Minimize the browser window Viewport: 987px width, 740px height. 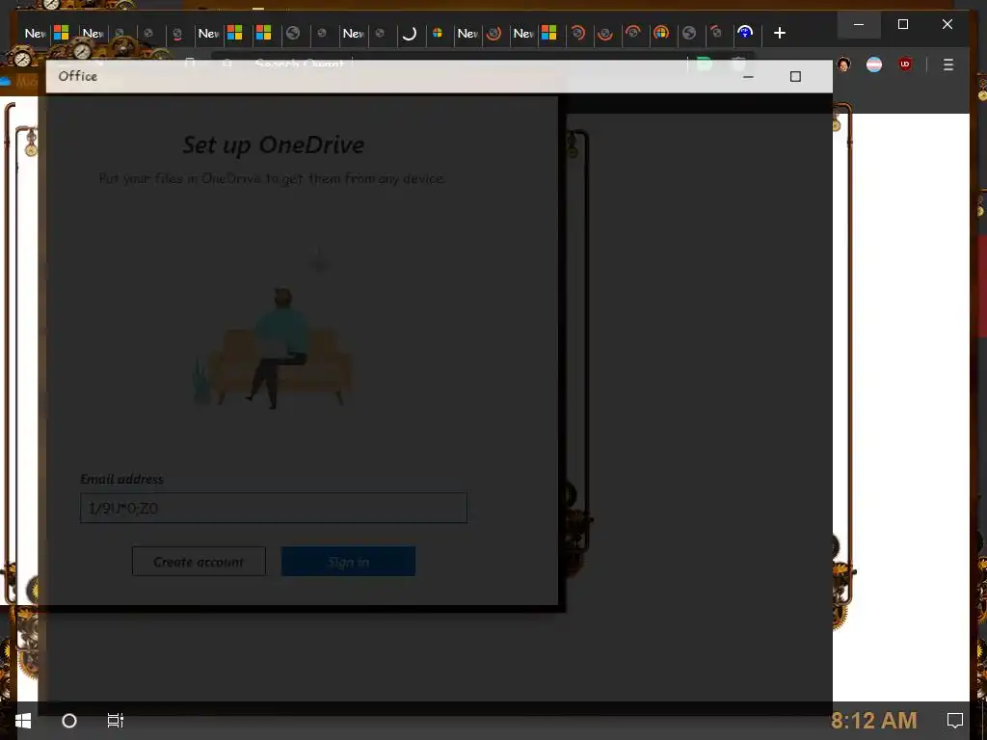pos(859,24)
